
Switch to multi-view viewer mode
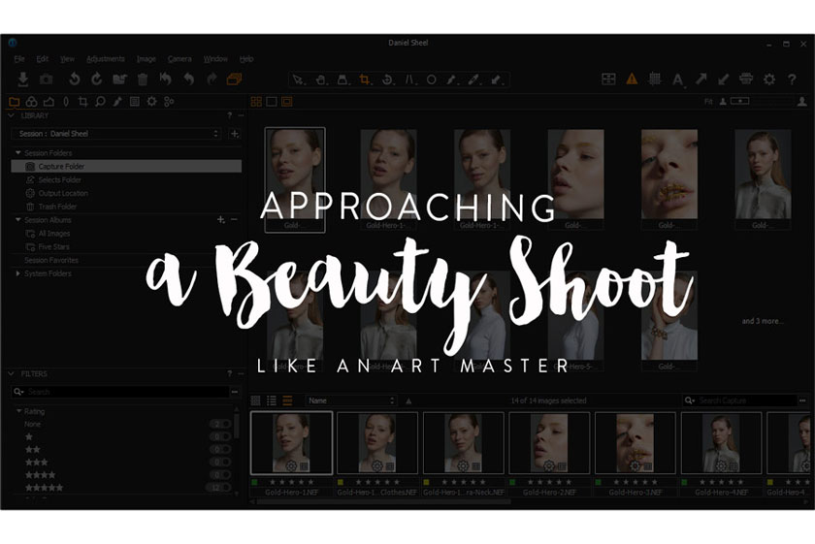point(256,101)
